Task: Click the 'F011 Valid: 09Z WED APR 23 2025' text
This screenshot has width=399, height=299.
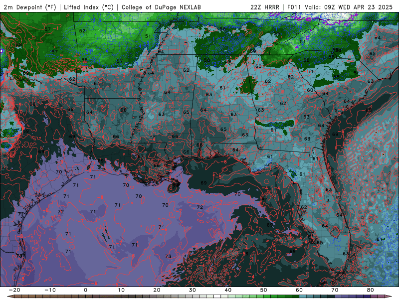Action: click(x=340, y=7)
